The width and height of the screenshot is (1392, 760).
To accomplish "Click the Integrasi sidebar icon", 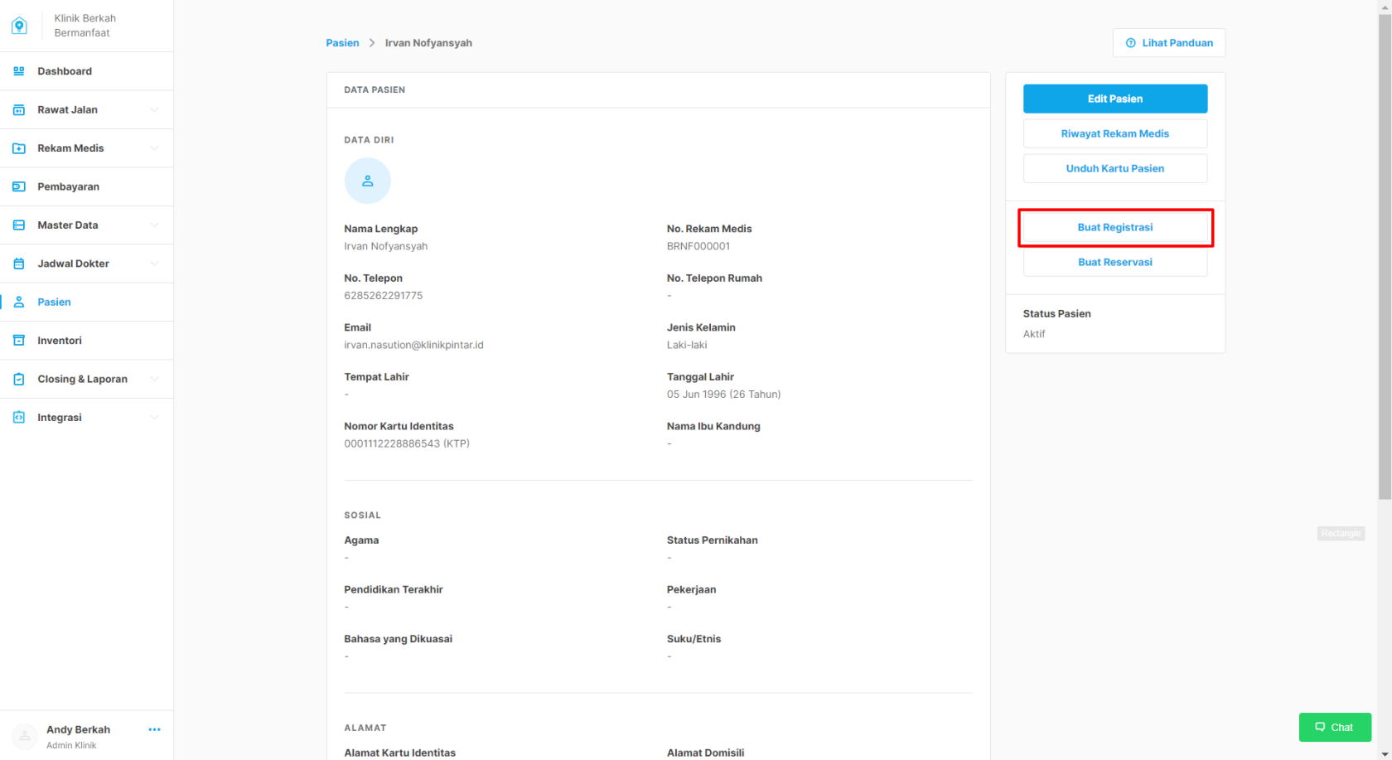I will pyautogui.click(x=19, y=418).
